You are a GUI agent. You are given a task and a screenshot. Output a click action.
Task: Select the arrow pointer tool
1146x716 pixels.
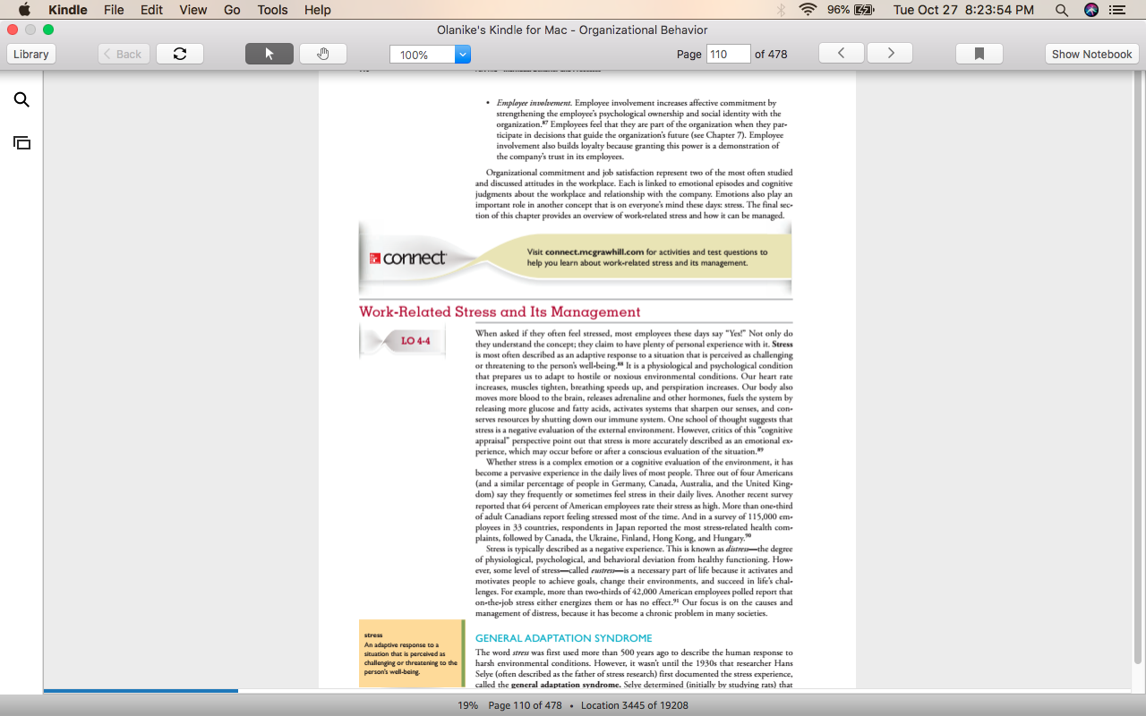pos(269,54)
